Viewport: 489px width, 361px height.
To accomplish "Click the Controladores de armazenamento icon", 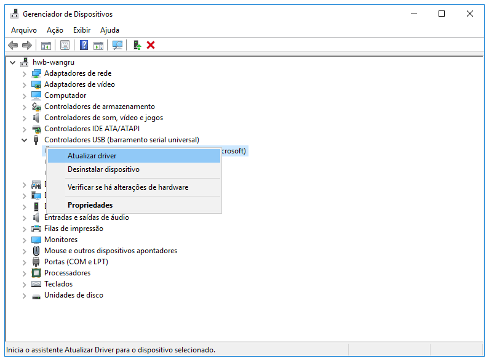I will [36, 107].
